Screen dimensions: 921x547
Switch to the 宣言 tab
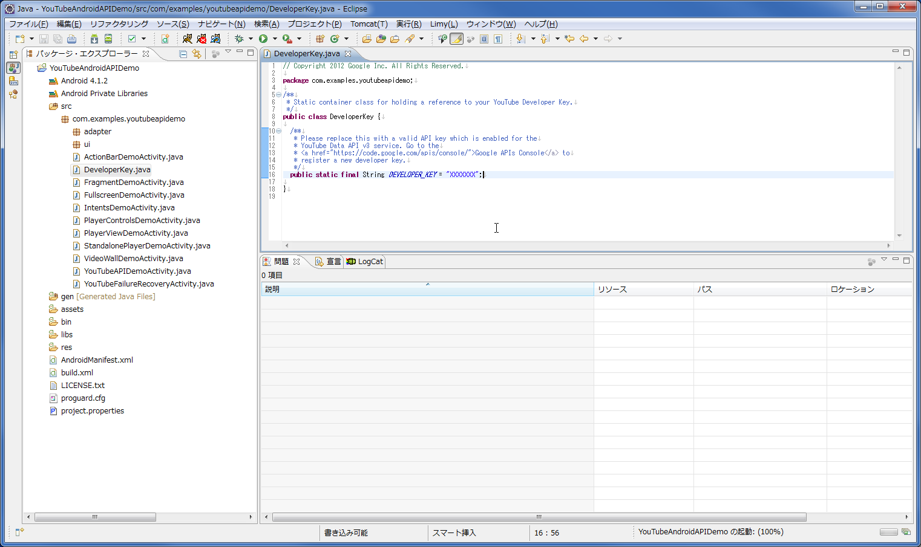328,262
